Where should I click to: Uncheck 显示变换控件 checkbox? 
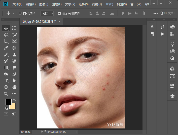point(59,13)
